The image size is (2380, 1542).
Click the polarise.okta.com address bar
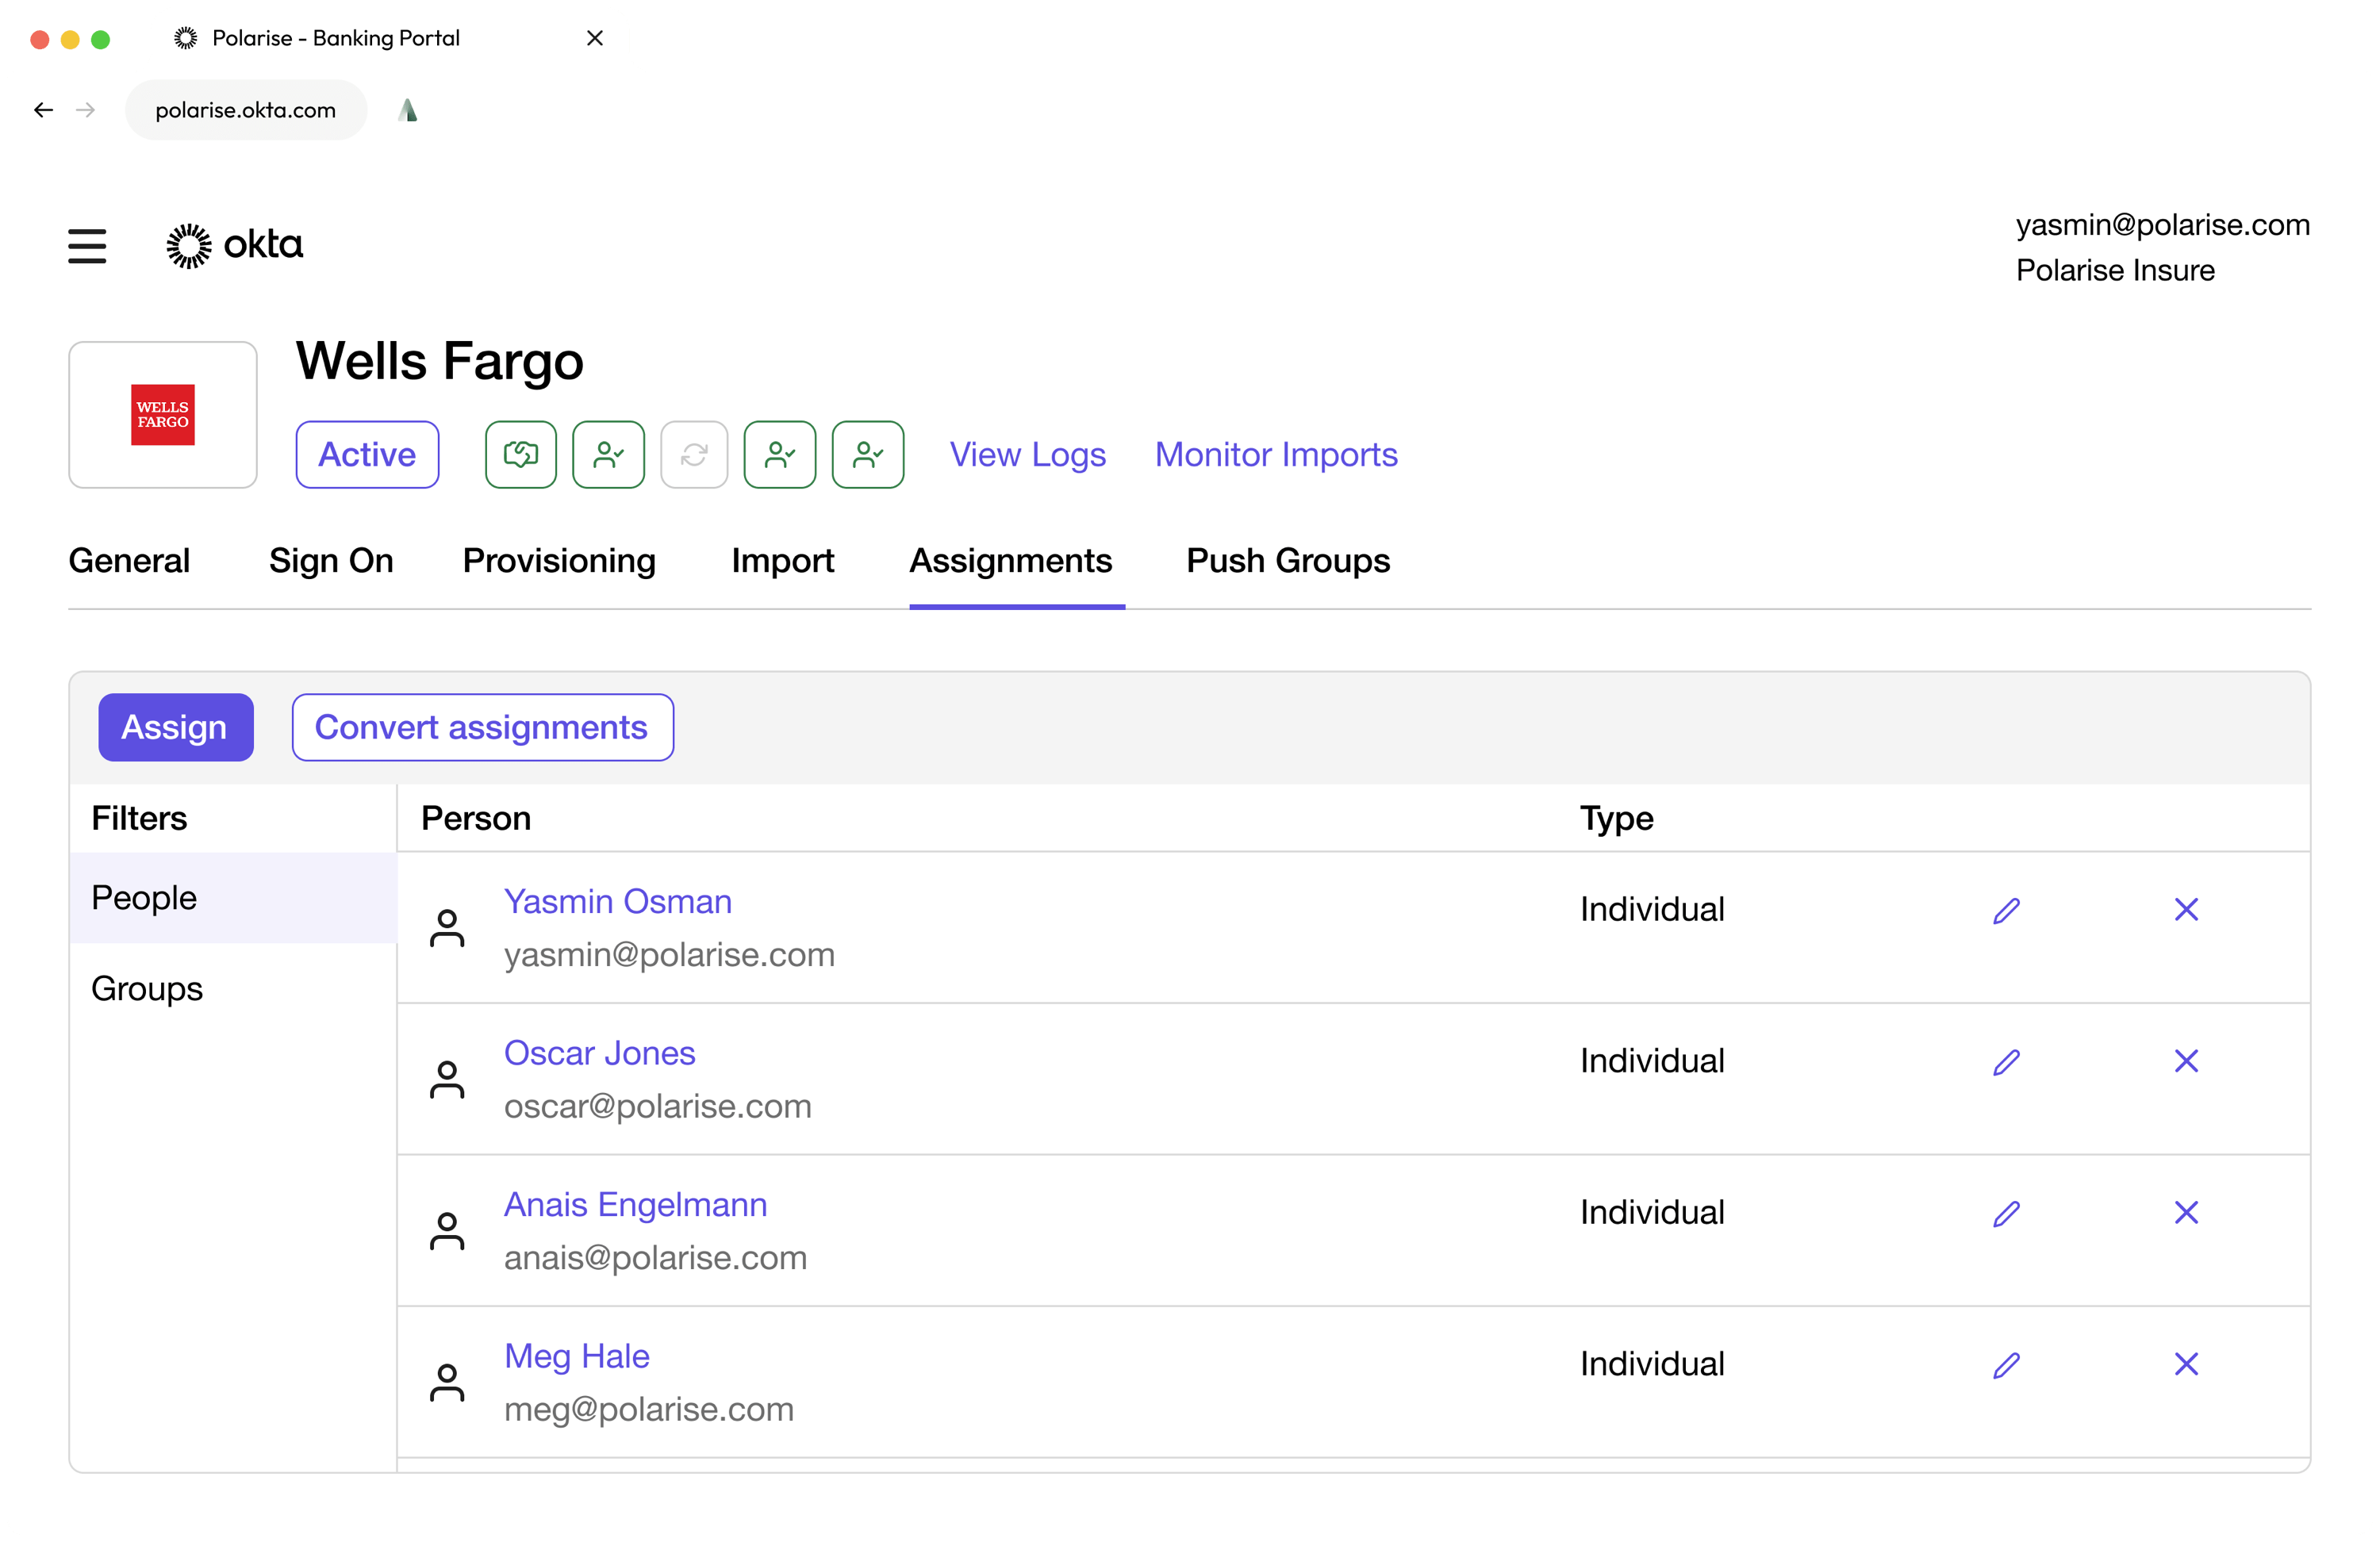(246, 110)
